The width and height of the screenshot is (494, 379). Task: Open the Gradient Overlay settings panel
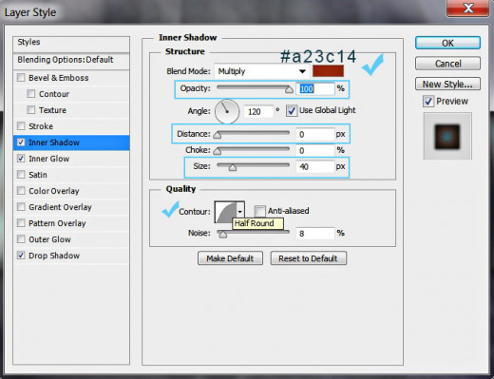[60, 207]
